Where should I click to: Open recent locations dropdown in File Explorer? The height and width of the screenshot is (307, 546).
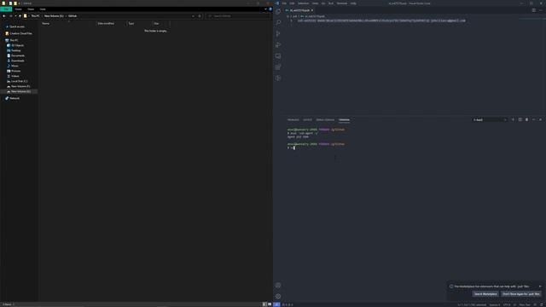pyautogui.click(x=15, y=16)
